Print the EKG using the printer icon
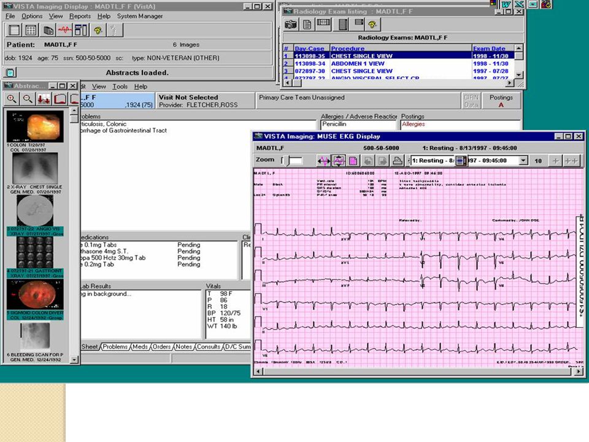Viewport: 589px width, 442px height. [397, 161]
